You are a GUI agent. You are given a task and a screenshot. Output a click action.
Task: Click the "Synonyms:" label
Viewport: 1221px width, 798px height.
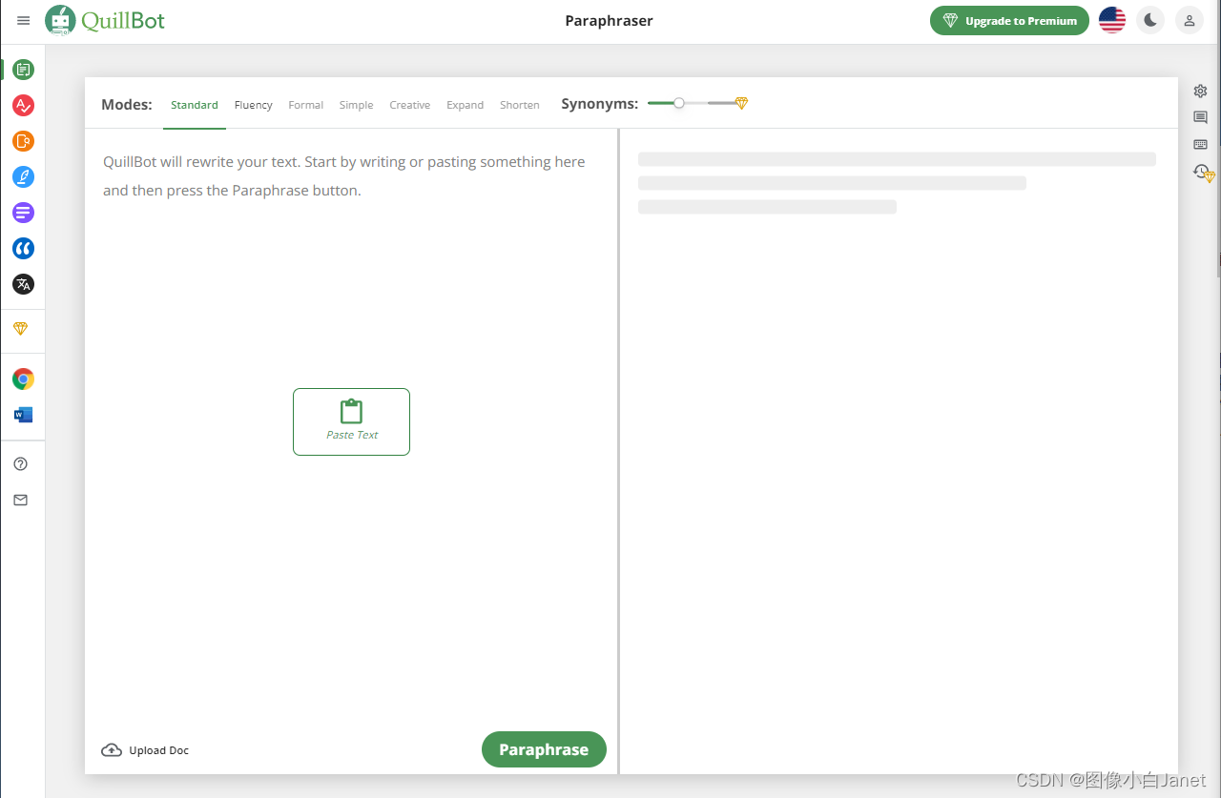[600, 104]
